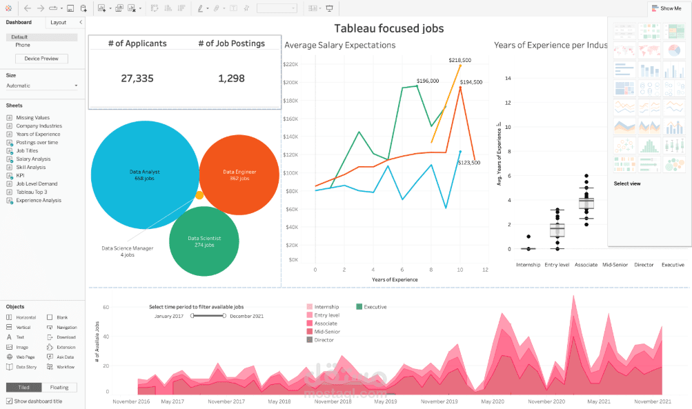Select the Vertical container object
The width and height of the screenshot is (692, 409).
(x=19, y=328)
